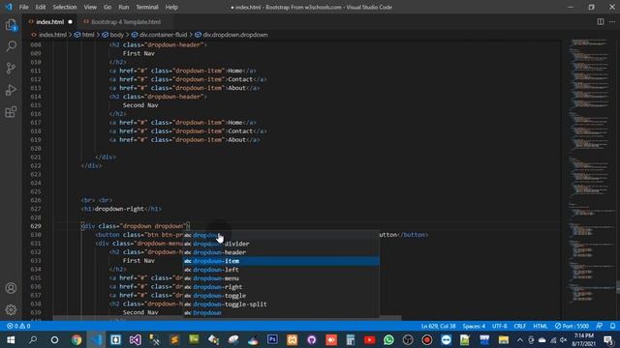
Task: Switch to the index.html tab
Action: click(49, 21)
